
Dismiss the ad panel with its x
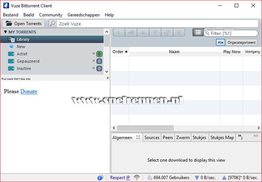point(108,78)
